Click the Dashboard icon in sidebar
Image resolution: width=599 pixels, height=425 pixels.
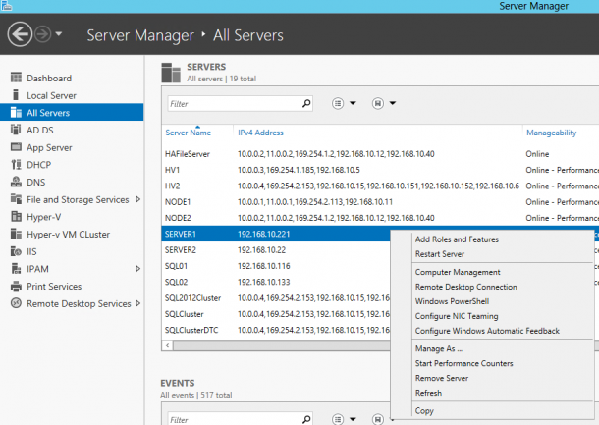[16, 78]
